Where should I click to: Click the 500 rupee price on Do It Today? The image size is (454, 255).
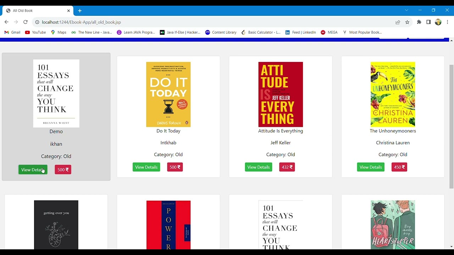[175, 167]
